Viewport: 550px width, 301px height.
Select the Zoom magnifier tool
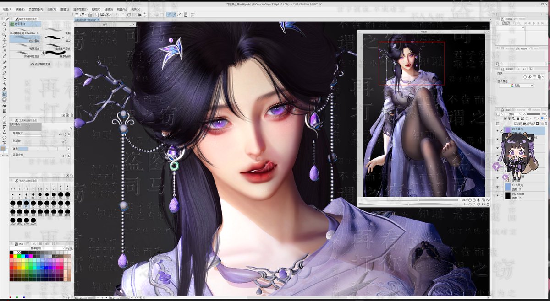point(4,24)
